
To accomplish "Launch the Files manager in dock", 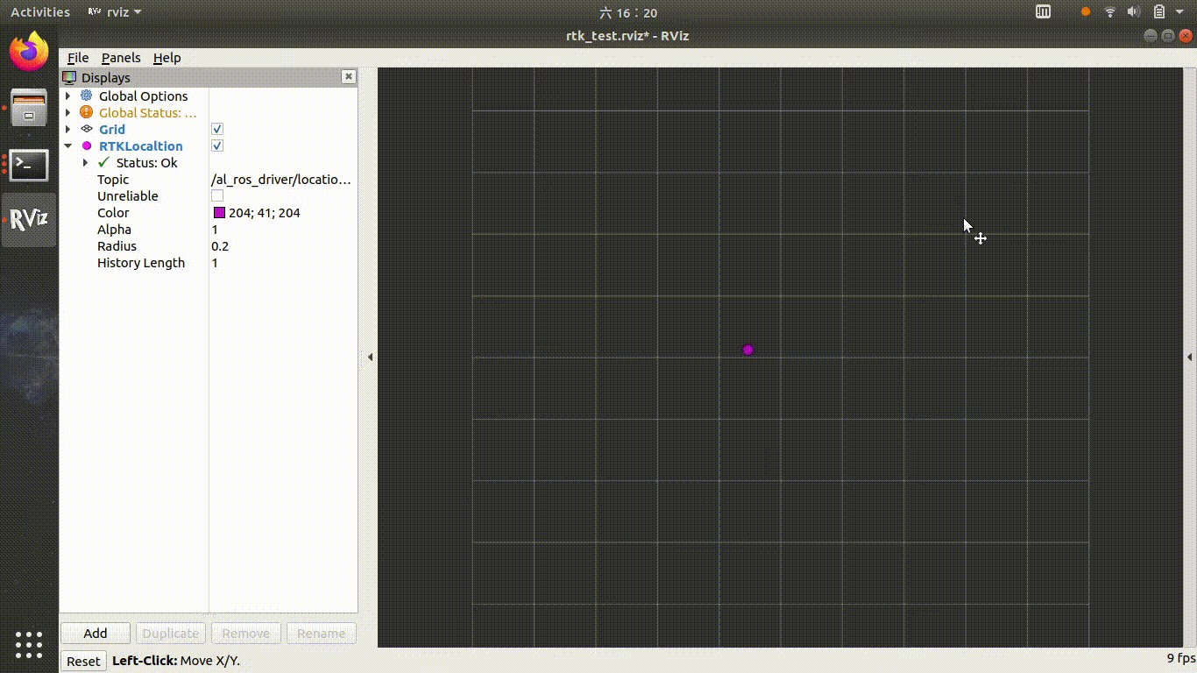I will coord(29,108).
